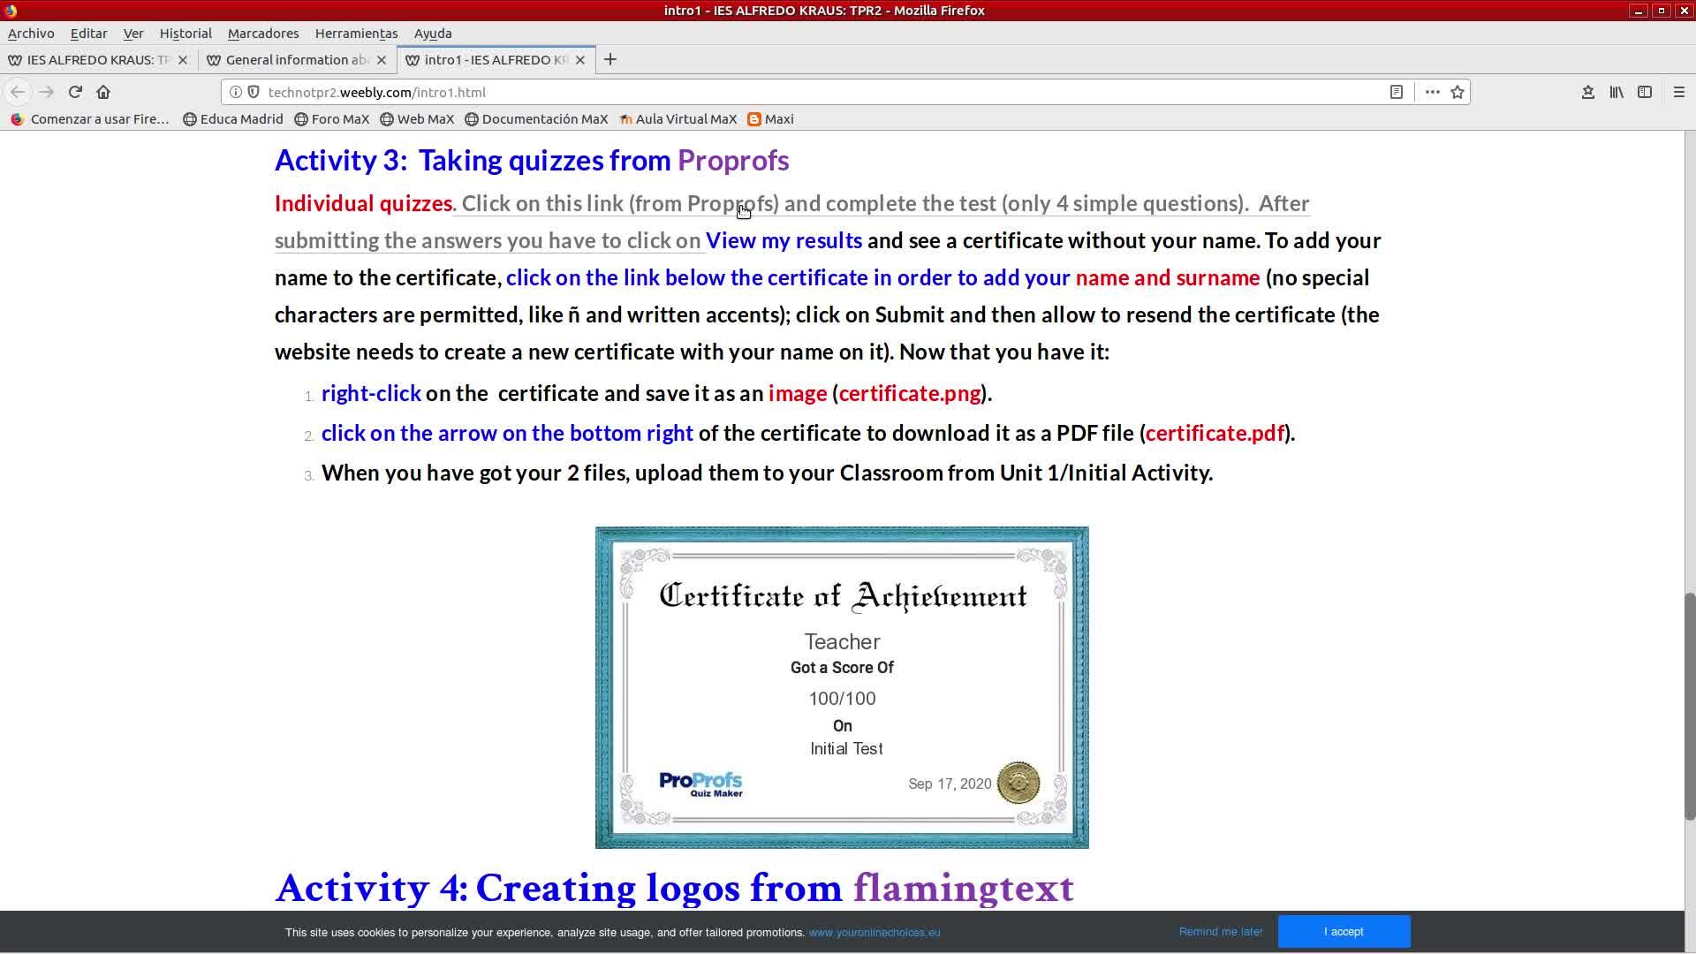Open the Library icon in the toolbar
Viewport: 1696px width, 954px height.
(x=1616, y=92)
